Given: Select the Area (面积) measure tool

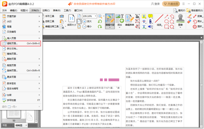Looking at the screenshot, I should click(198, 27).
